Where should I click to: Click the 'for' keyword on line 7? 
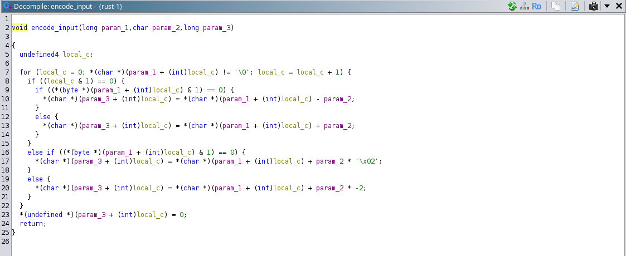[25, 72]
